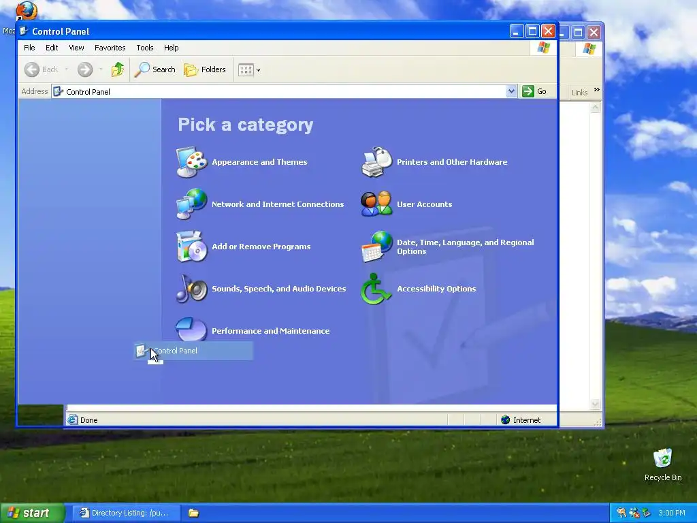Viewport: 697px width, 523px height.
Task: Click Sounds, Speech, and Audio Devices link
Action: [278, 289]
